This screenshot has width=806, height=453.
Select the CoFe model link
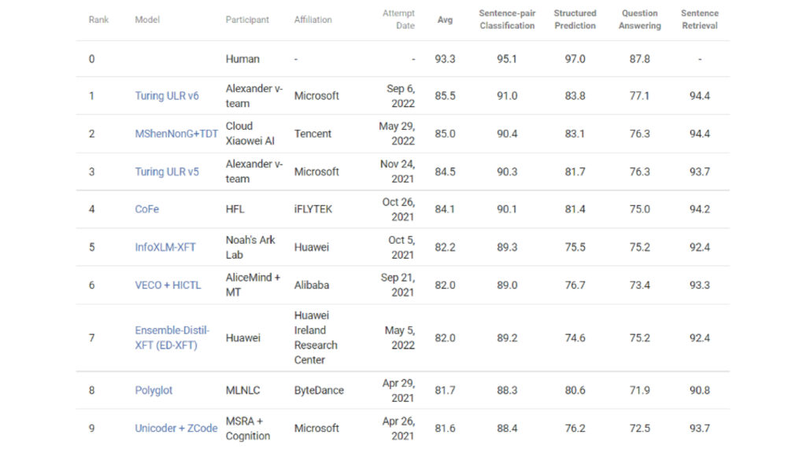147,209
